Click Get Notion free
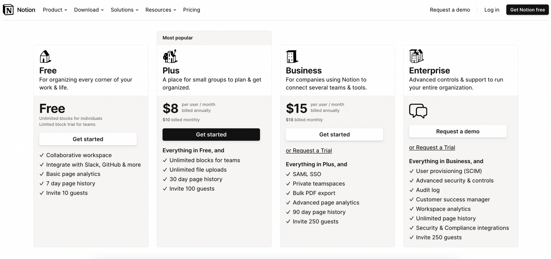Viewport: 551px width, 259px height. coord(527,10)
